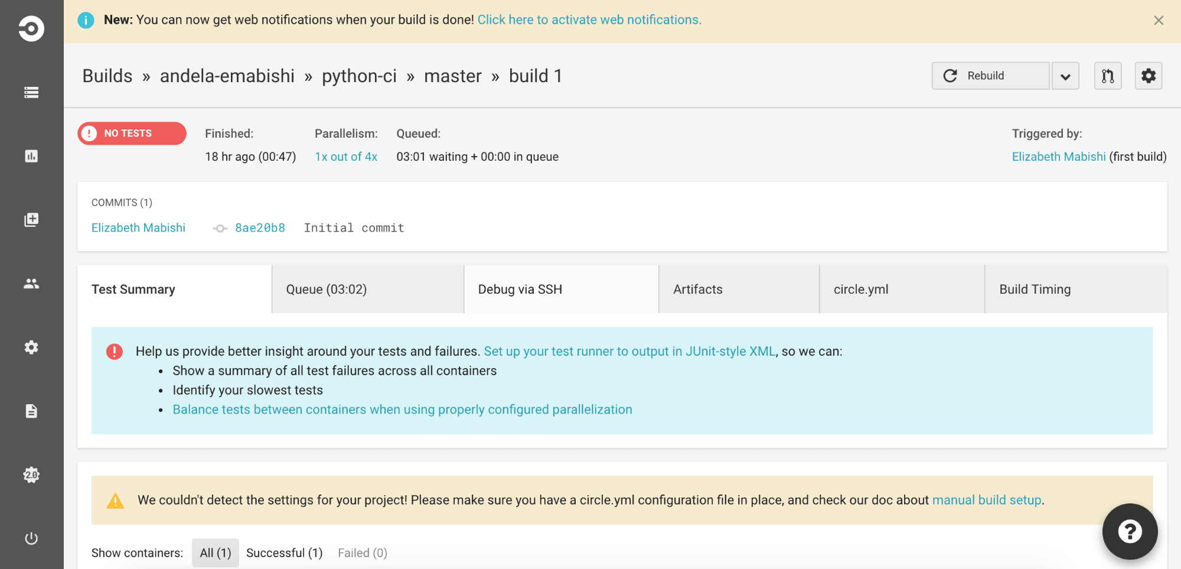1181x569 pixels.
Task: Open the Docs document sidebar icon
Action: pos(31,411)
